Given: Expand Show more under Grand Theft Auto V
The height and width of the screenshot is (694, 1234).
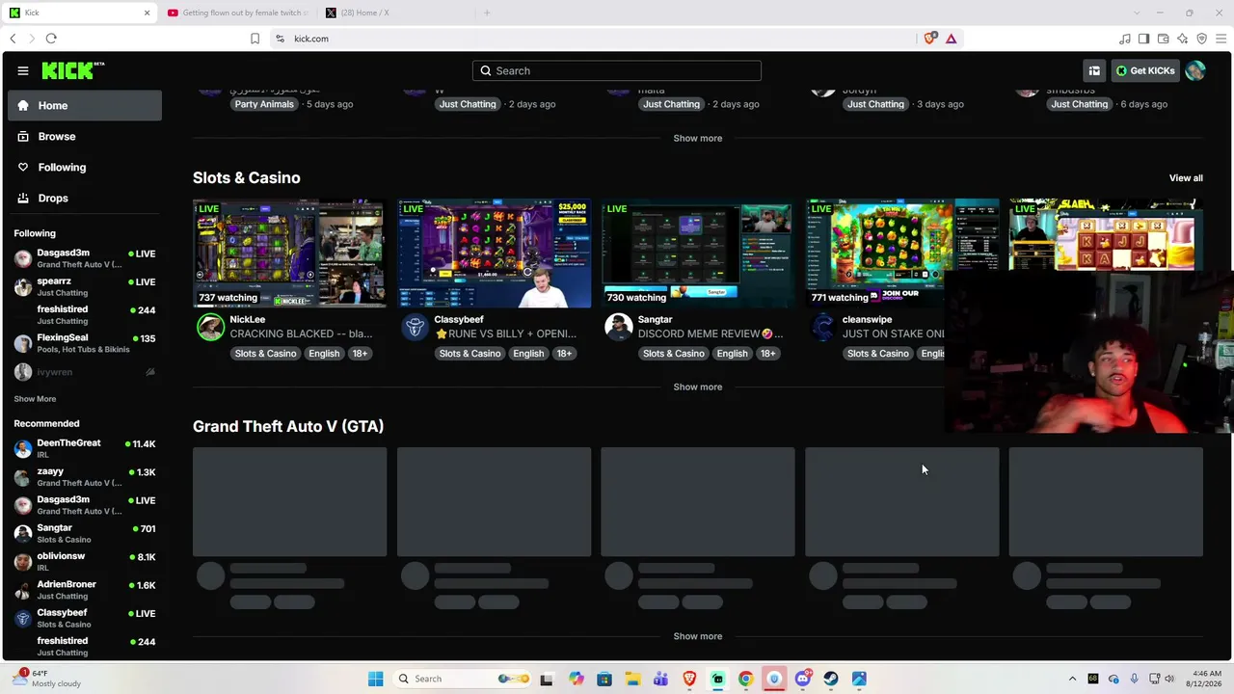Looking at the screenshot, I should pos(698,636).
